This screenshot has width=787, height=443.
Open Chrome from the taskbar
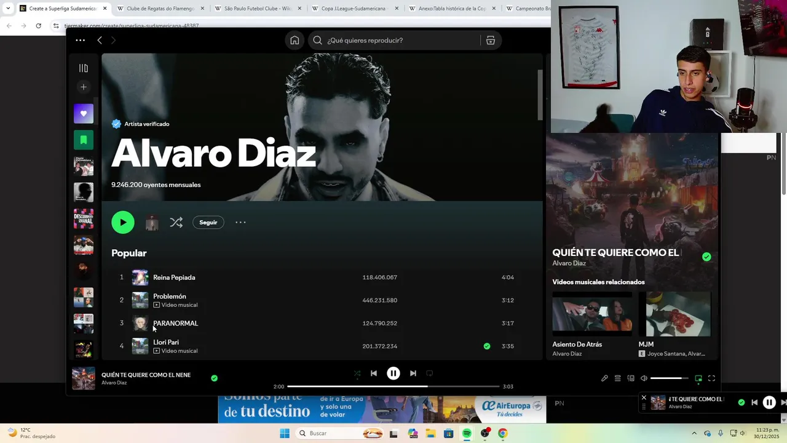click(x=502, y=433)
